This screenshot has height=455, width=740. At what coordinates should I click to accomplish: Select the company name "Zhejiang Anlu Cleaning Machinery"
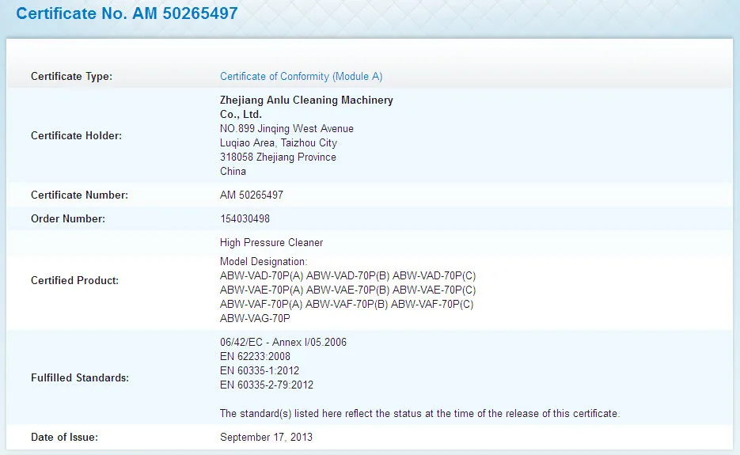306,100
